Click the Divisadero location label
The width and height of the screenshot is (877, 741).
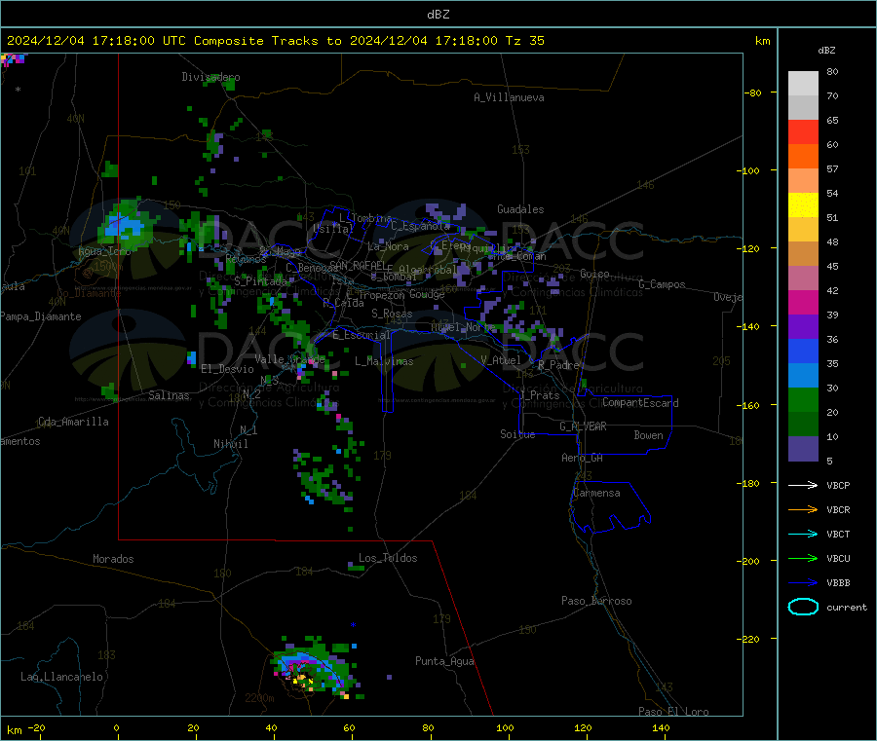coord(210,77)
